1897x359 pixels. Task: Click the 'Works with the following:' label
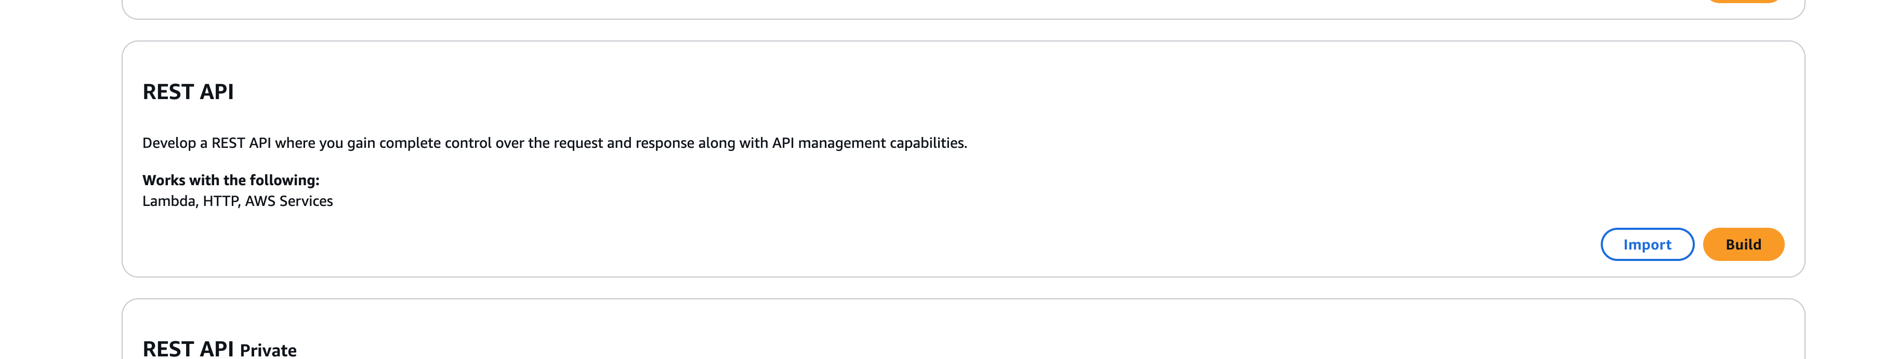[230, 180]
